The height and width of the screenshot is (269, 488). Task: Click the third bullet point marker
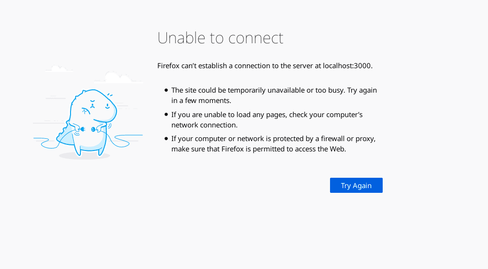[x=166, y=139]
